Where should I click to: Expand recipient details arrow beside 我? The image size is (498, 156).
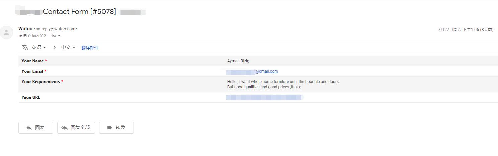coord(59,36)
